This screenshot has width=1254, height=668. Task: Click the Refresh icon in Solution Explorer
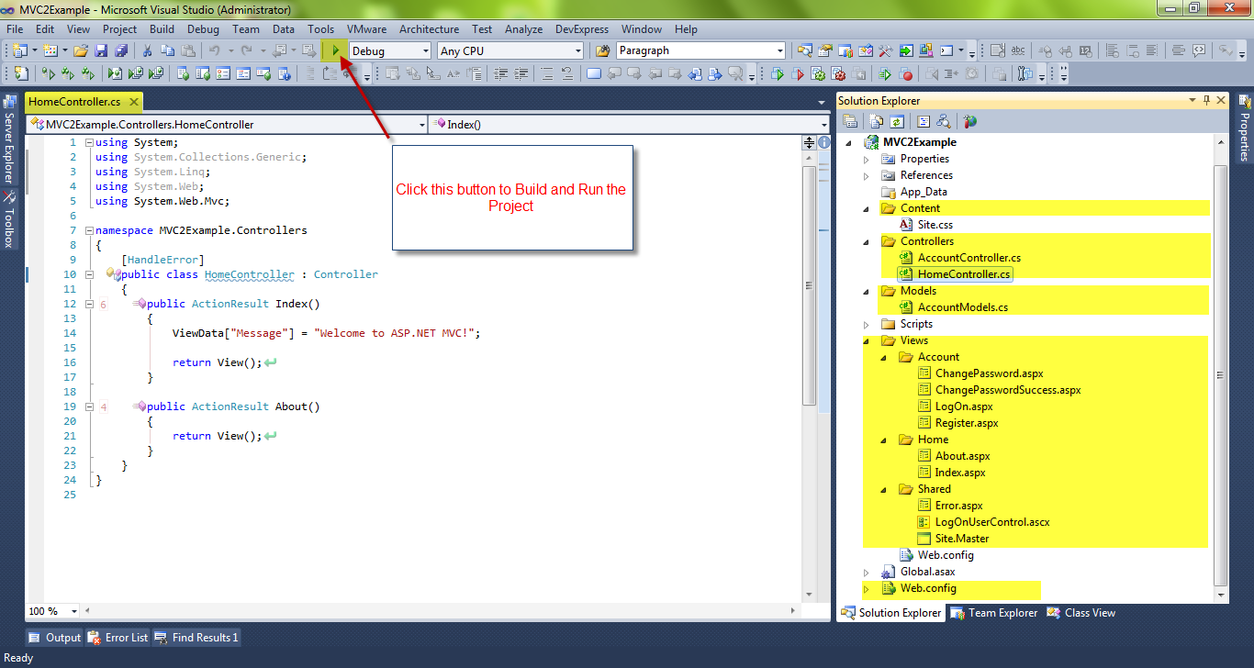(897, 120)
